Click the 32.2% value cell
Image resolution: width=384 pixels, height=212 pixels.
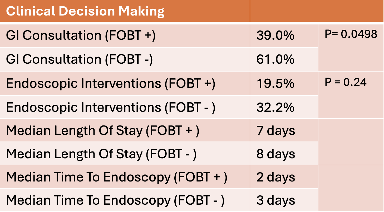pos(284,107)
